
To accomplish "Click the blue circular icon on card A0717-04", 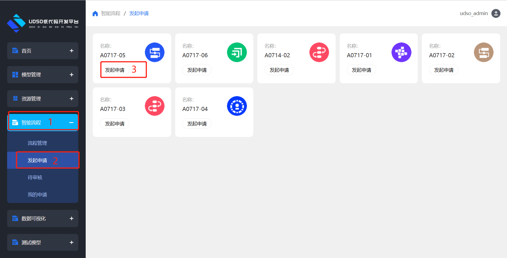I will point(237,106).
